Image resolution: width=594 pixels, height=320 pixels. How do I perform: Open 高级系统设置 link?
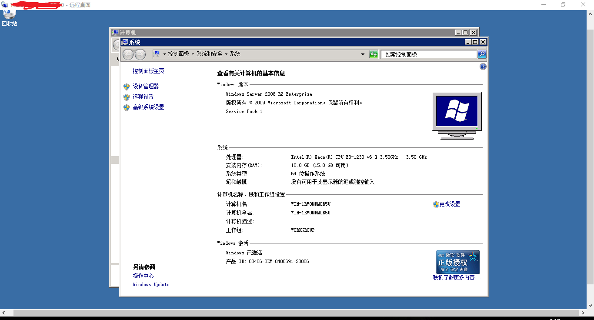pyautogui.click(x=148, y=107)
